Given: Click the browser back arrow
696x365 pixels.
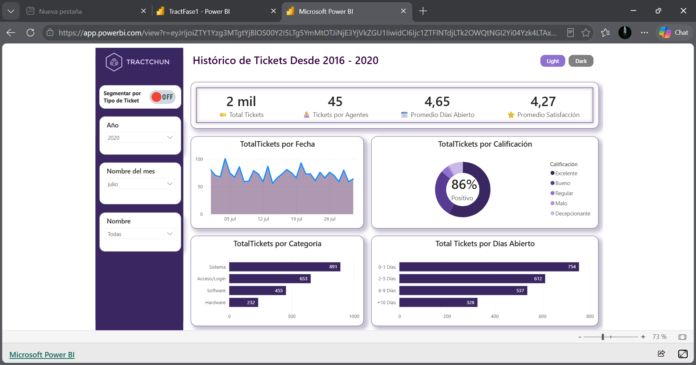Looking at the screenshot, I should [11, 33].
